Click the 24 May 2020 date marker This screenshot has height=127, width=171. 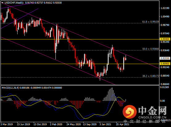[x=73, y=124]
